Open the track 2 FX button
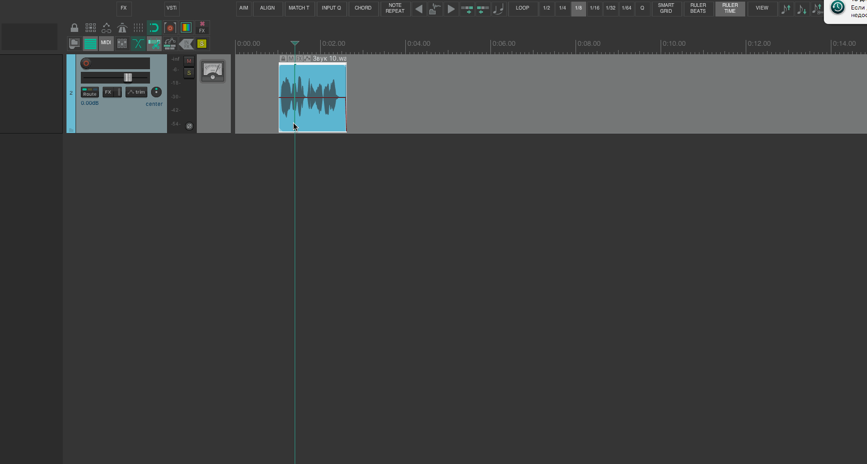This screenshot has width=867, height=464. 109,92
